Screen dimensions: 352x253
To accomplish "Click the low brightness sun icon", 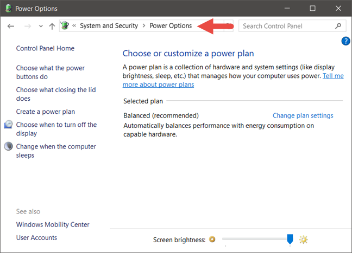I will pyautogui.click(x=212, y=239).
